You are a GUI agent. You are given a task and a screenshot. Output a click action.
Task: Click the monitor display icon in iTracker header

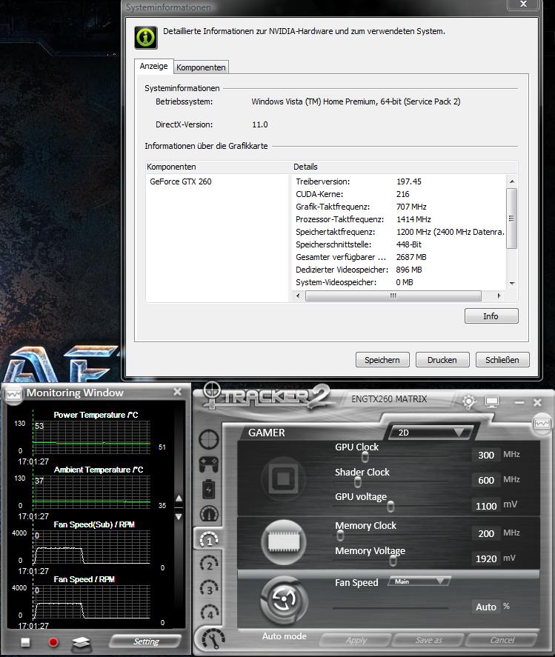point(492,402)
